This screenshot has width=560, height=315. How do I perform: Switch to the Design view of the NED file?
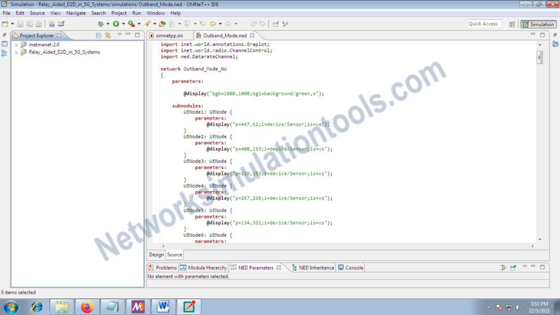(x=156, y=254)
